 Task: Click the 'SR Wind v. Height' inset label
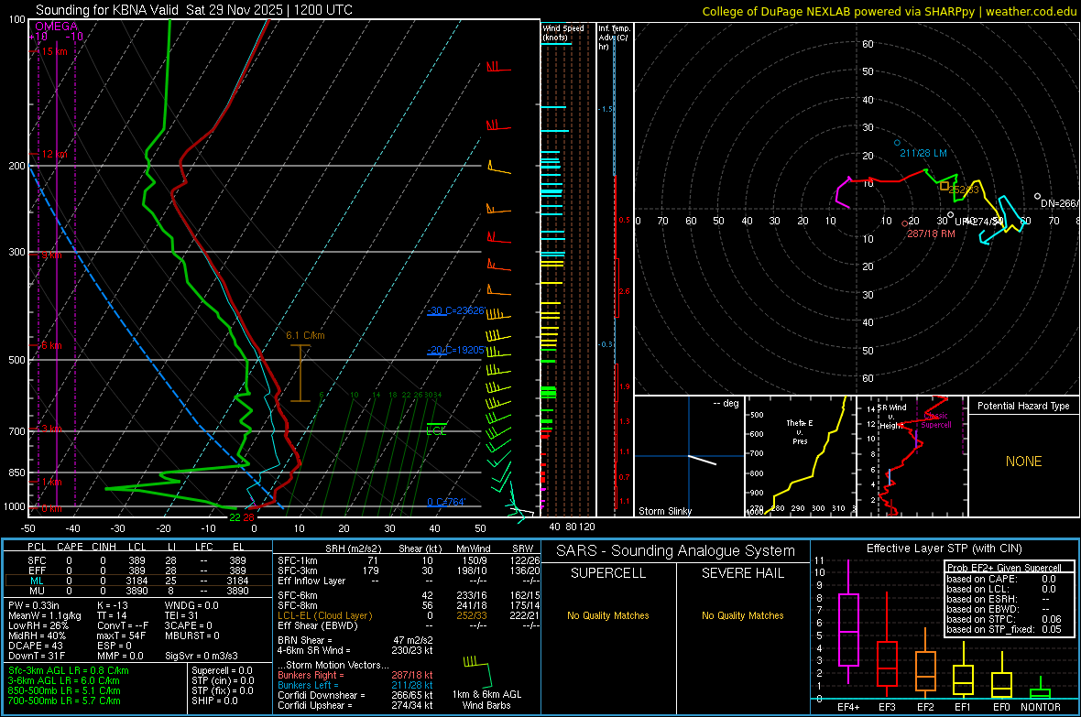tap(890, 417)
